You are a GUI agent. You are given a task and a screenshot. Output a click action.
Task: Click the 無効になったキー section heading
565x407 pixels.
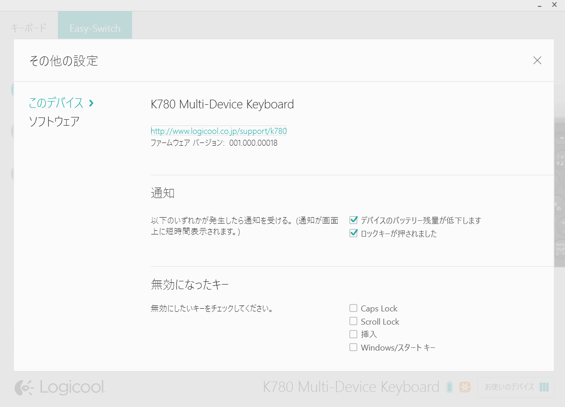[190, 285]
